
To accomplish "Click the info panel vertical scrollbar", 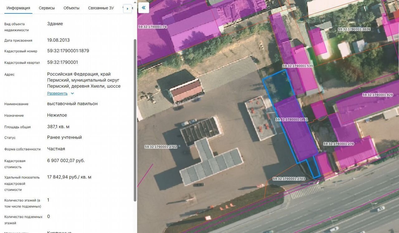I will point(135,118).
